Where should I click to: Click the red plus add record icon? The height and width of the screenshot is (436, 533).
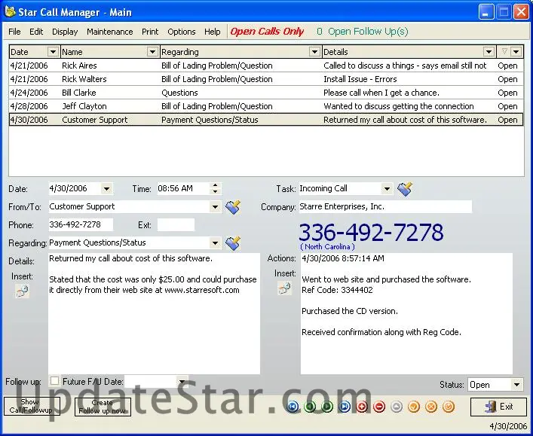point(362,407)
